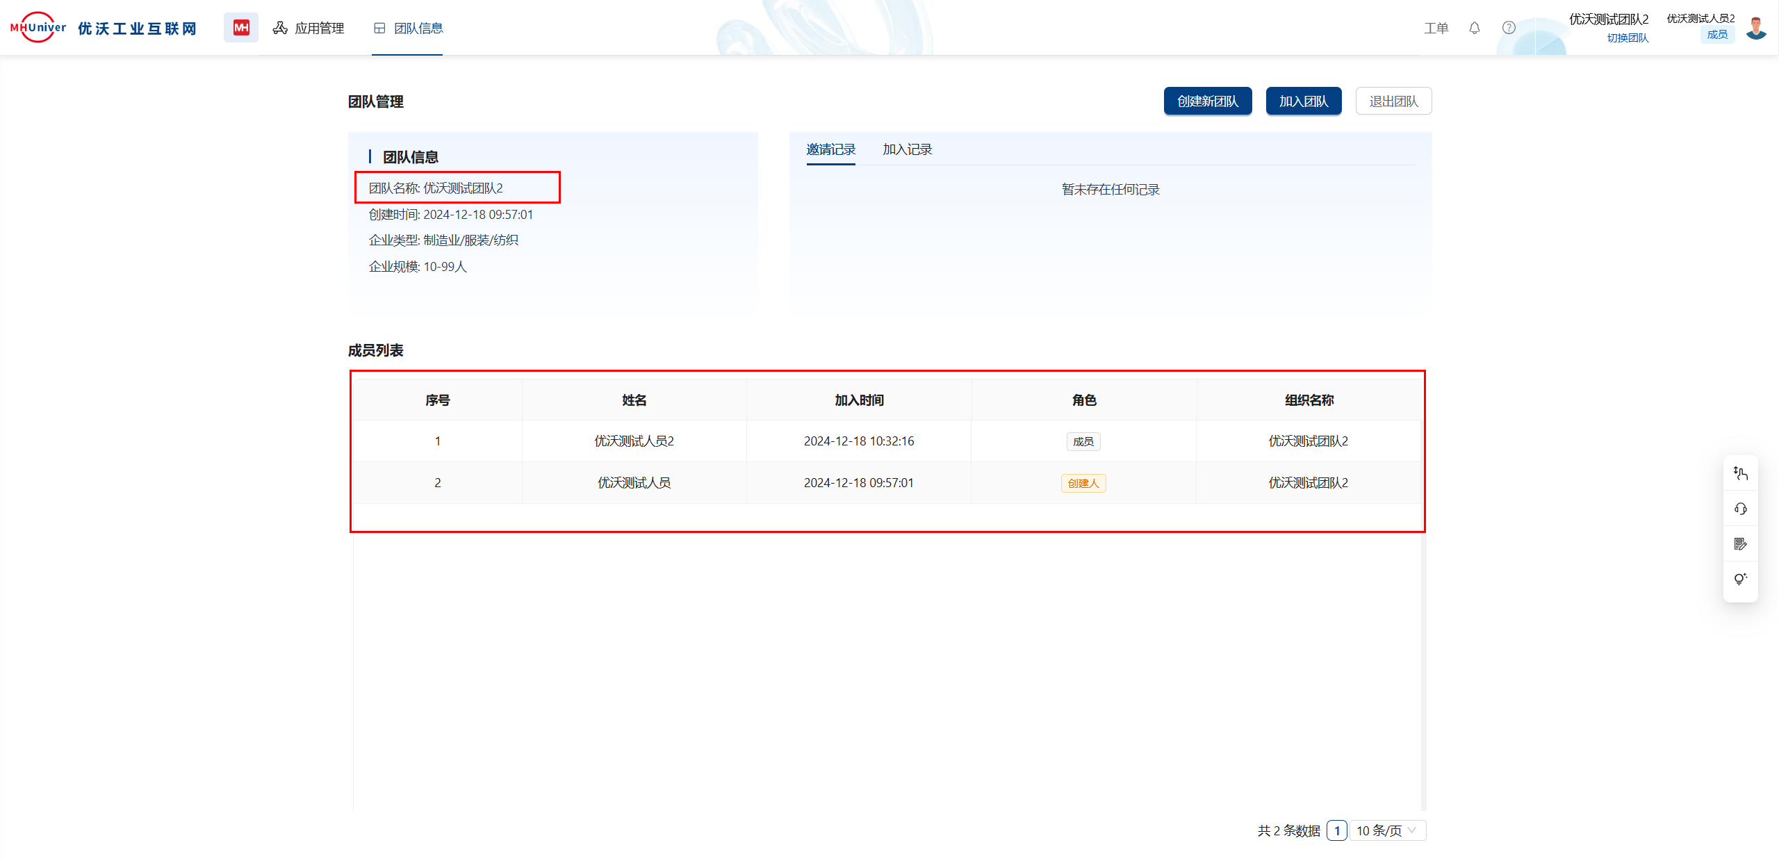Switch to the 邀请记录 tab
This screenshot has height=861, width=1779.
[830, 149]
